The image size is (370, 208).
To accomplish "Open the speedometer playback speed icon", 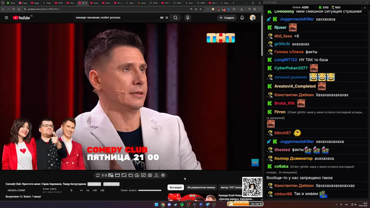I will pos(137,175).
